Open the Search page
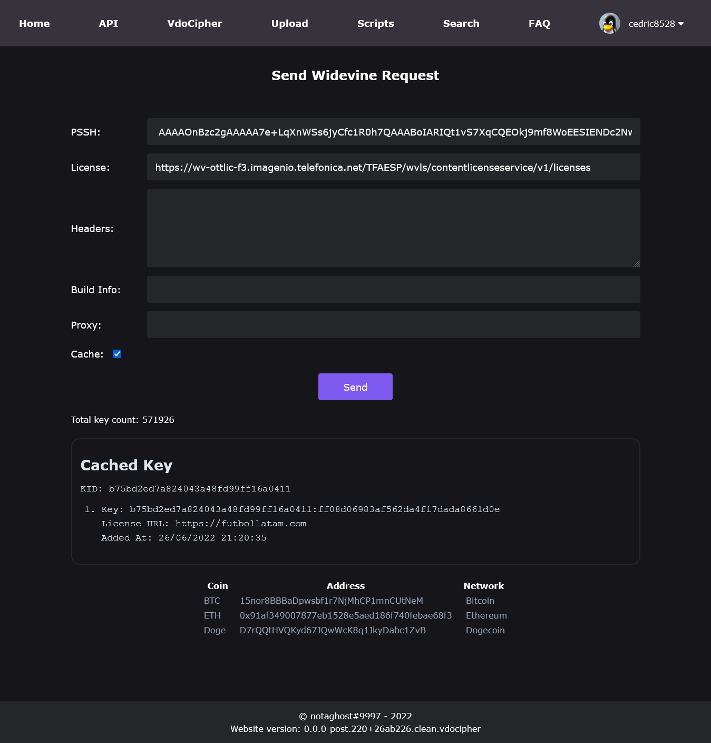Viewport: 711px width, 743px height. [x=461, y=23]
